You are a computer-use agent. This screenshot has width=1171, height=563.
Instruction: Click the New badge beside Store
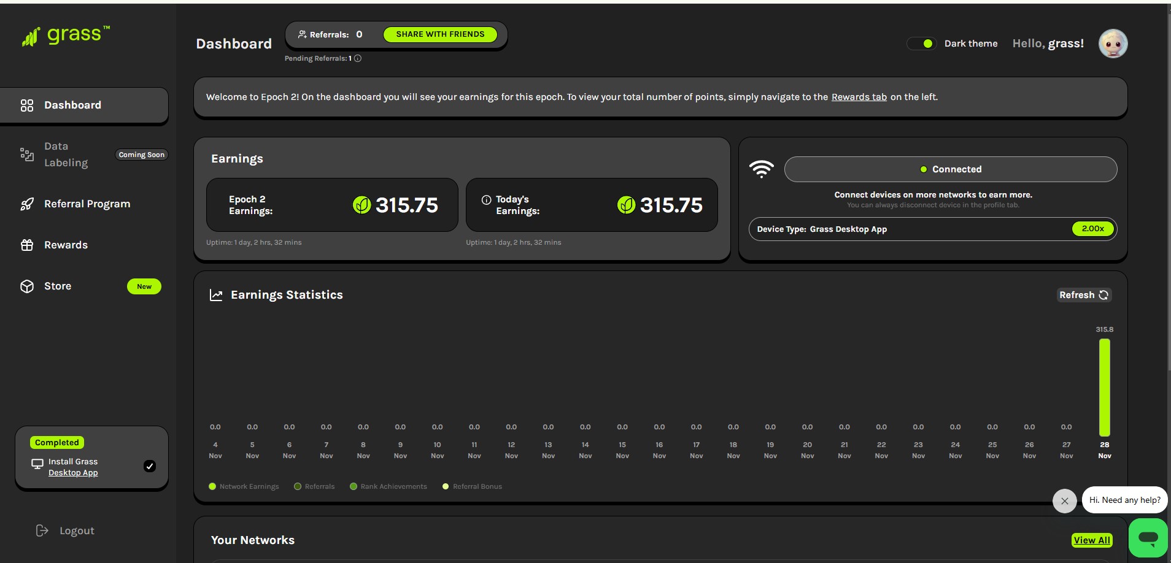coord(144,286)
